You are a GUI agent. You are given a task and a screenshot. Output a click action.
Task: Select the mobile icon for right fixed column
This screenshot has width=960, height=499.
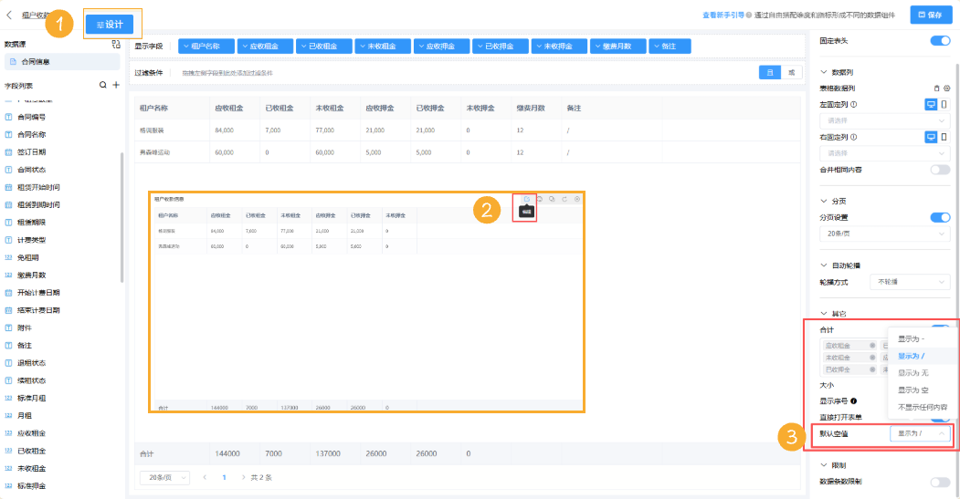coord(944,137)
